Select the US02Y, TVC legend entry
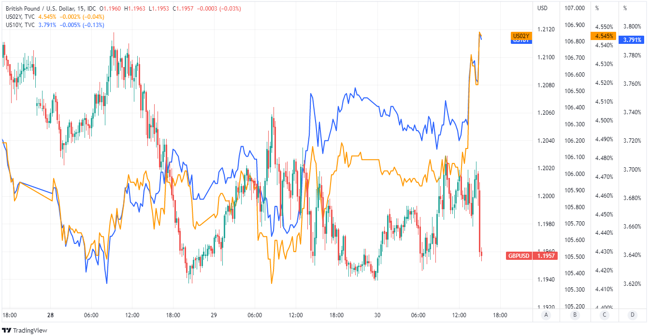 (x=20, y=17)
